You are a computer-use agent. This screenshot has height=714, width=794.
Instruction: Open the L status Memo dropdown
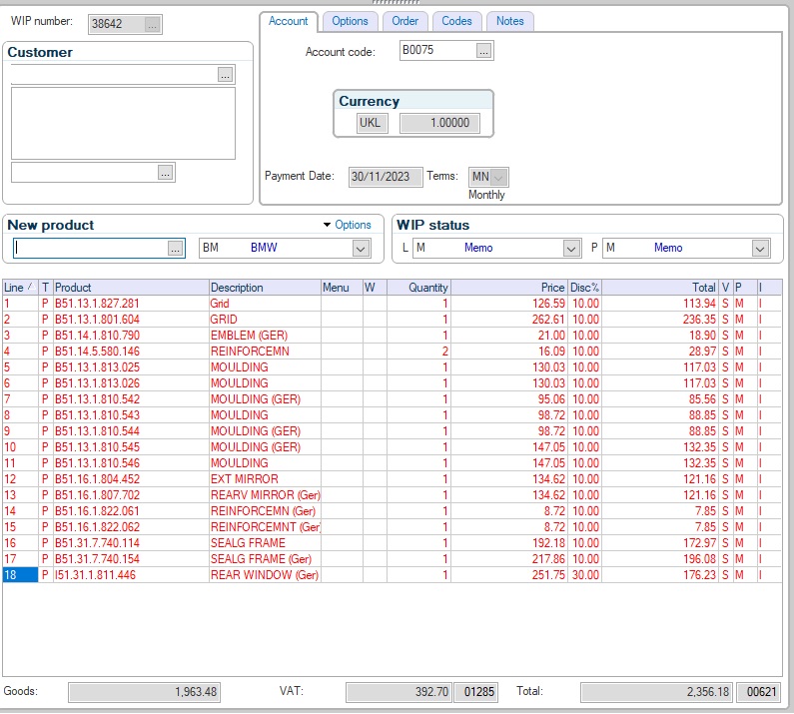click(x=571, y=249)
